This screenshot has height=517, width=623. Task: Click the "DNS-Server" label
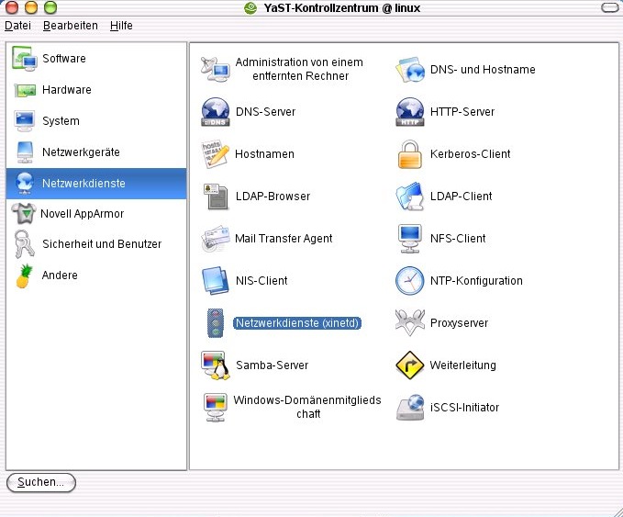click(x=266, y=112)
